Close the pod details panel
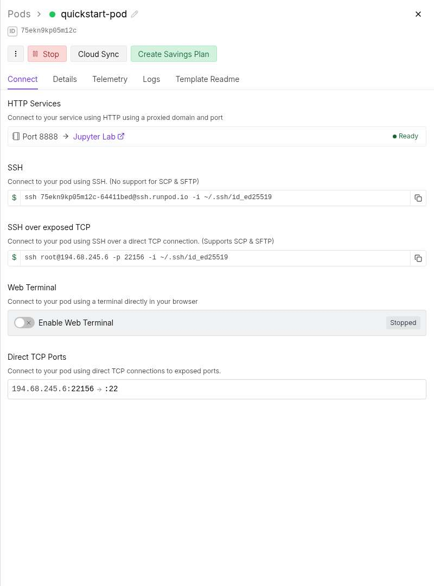This screenshot has width=434, height=586. (418, 14)
